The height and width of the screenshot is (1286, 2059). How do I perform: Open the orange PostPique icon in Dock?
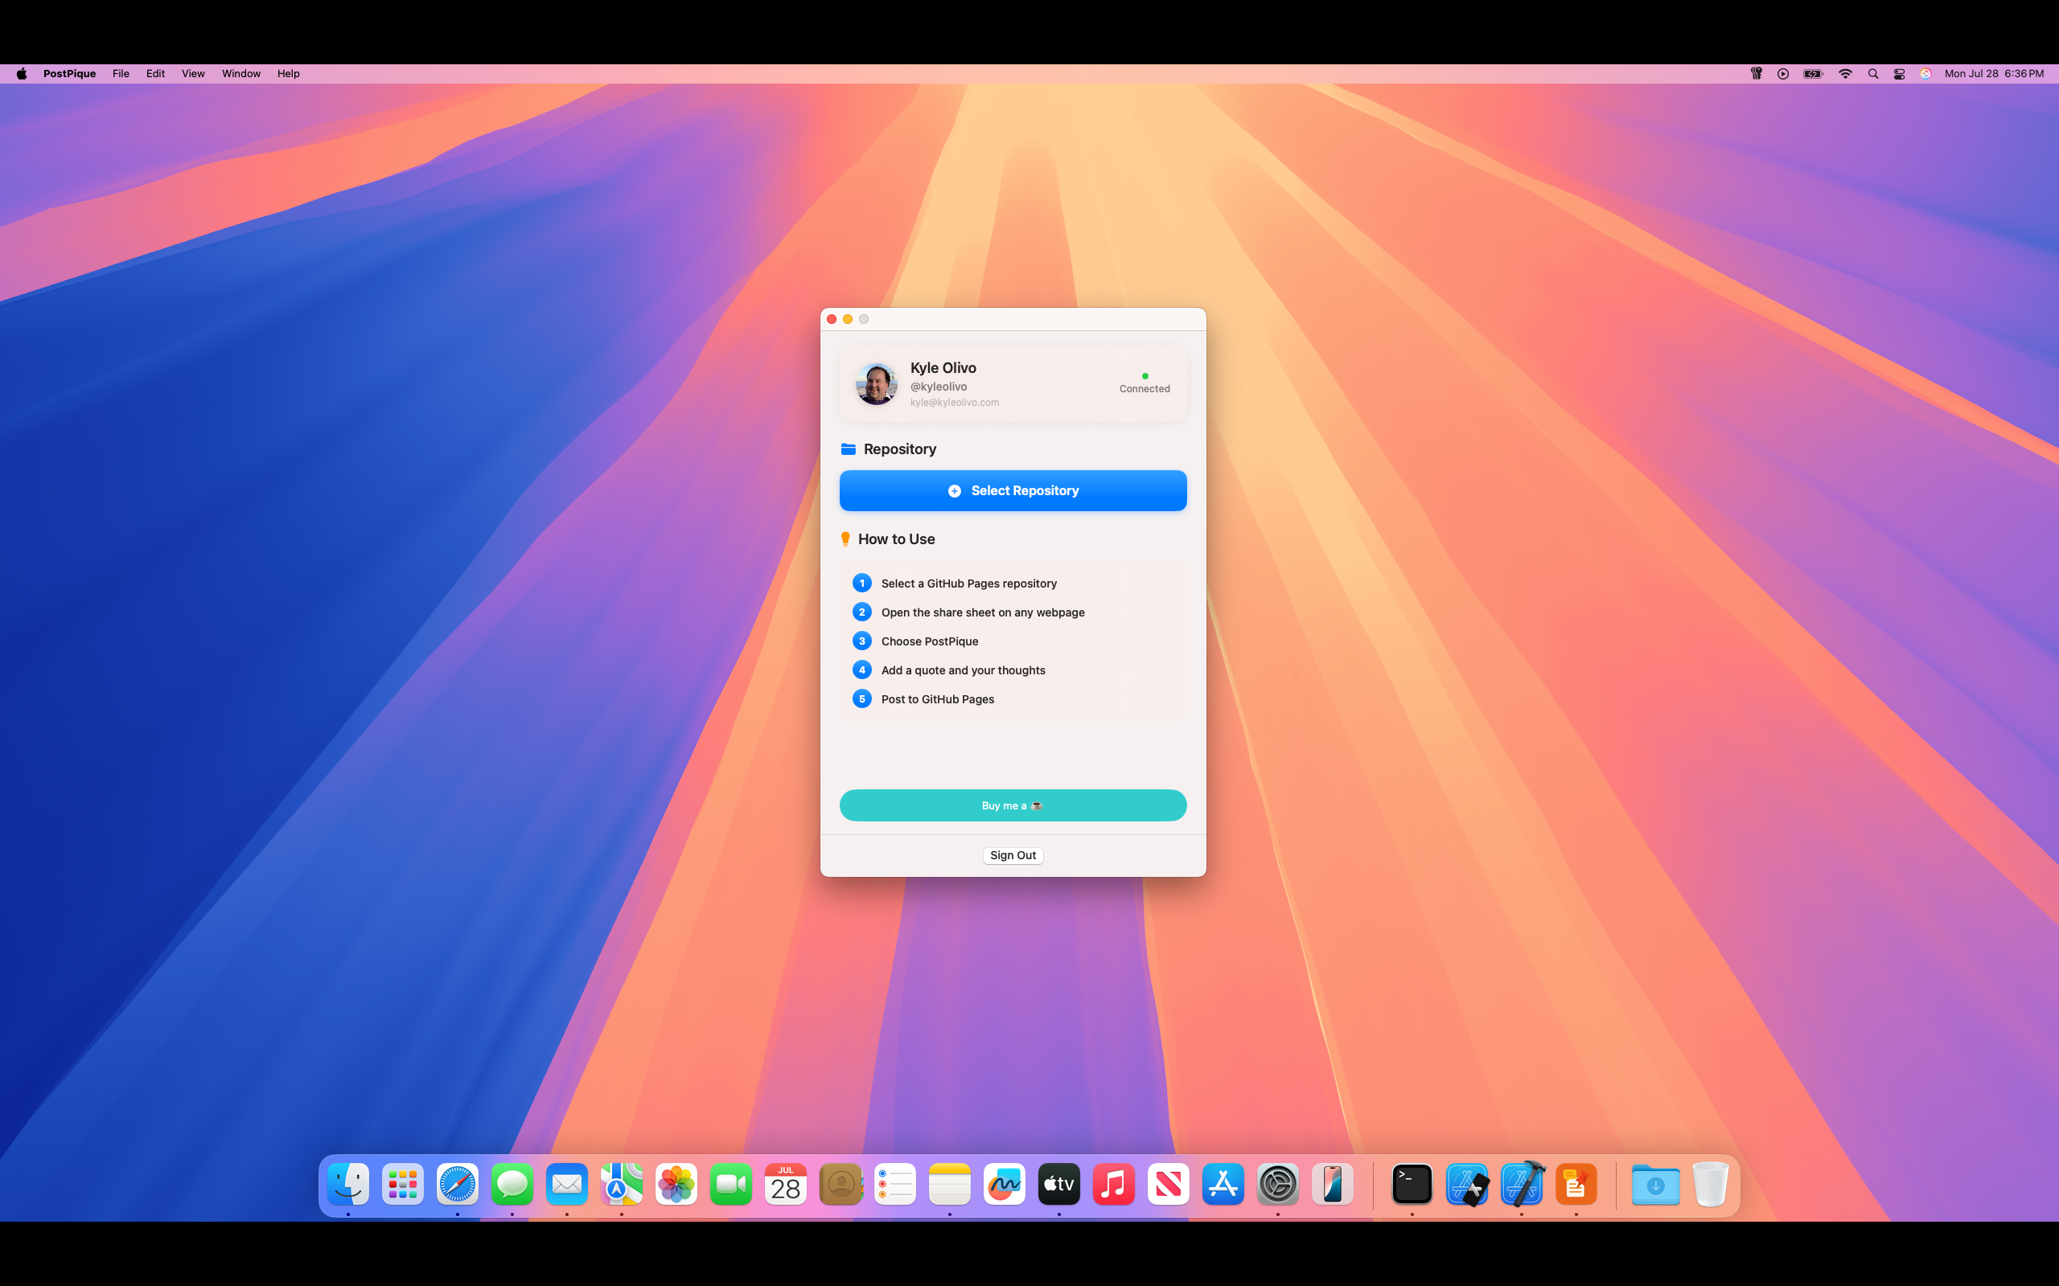1576,1184
